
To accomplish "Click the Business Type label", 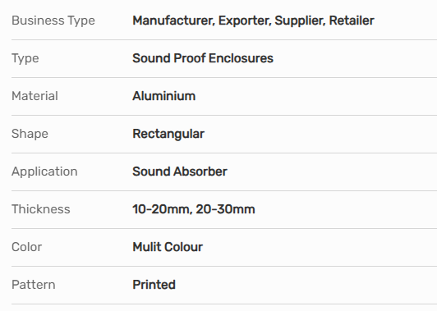I will pos(53,21).
